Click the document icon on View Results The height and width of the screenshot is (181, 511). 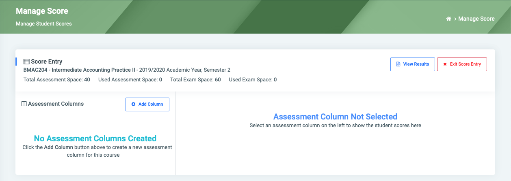click(x=398, y=64)
